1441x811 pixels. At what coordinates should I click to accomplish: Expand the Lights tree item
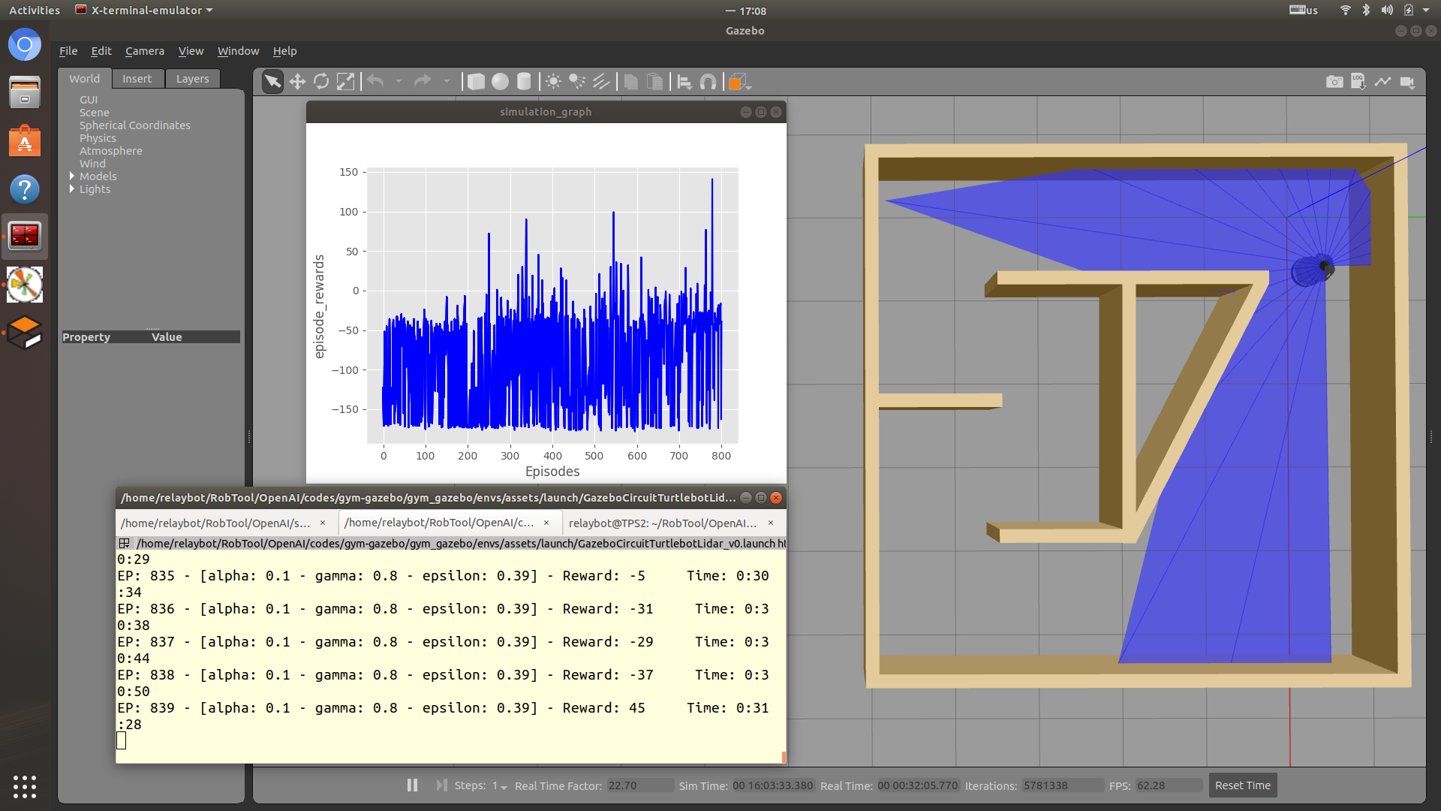click(x=72, y=188)
